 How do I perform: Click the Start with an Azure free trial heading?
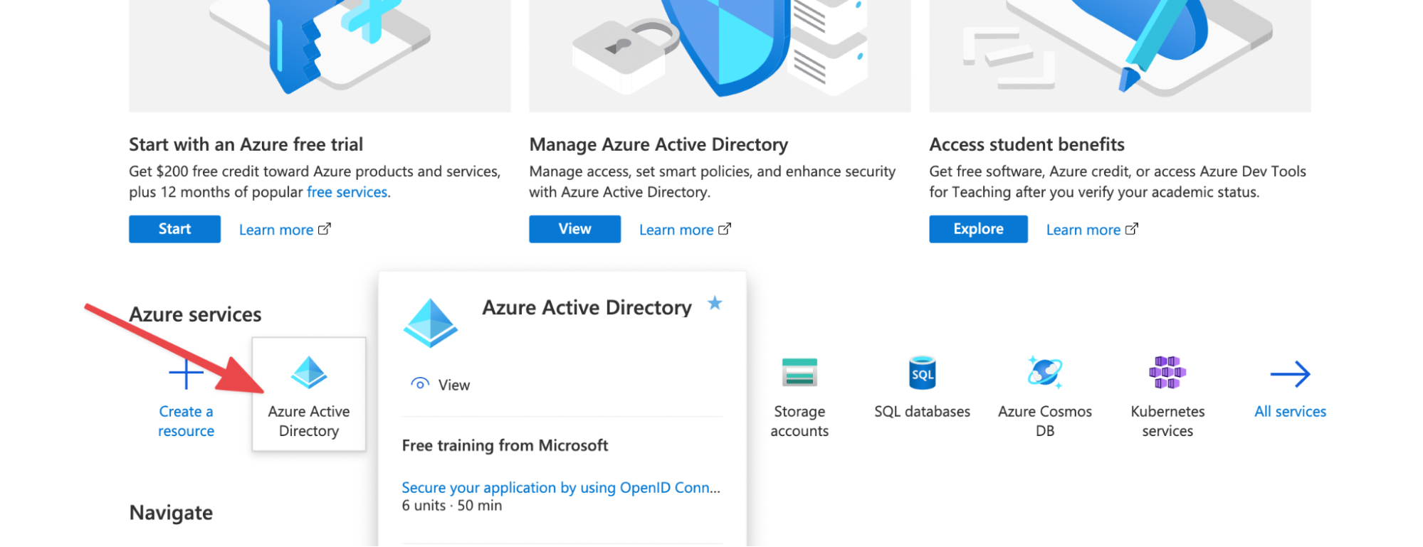pyautogui.click(x=246, y=144)
